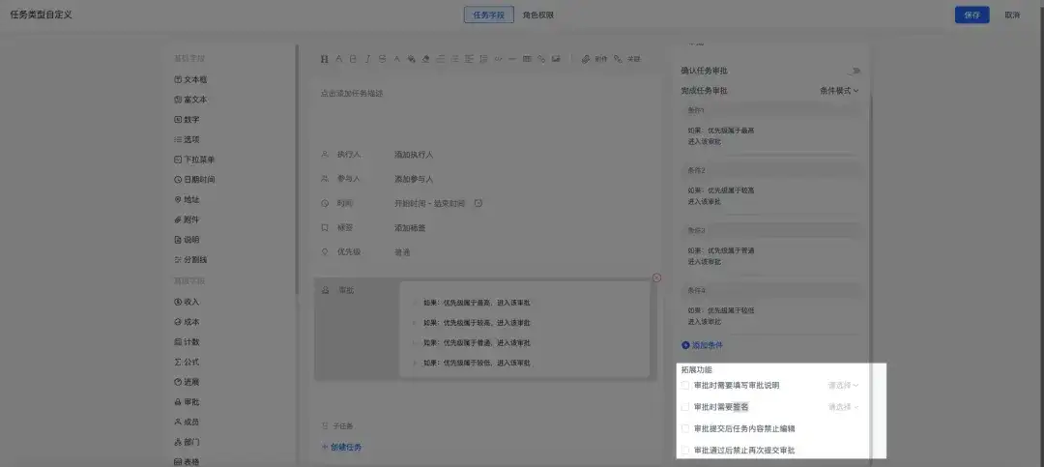Enable 审批通过后禁止再次提交审批
Viewport: 1044px width, 467px height.
tap(685, 451)
